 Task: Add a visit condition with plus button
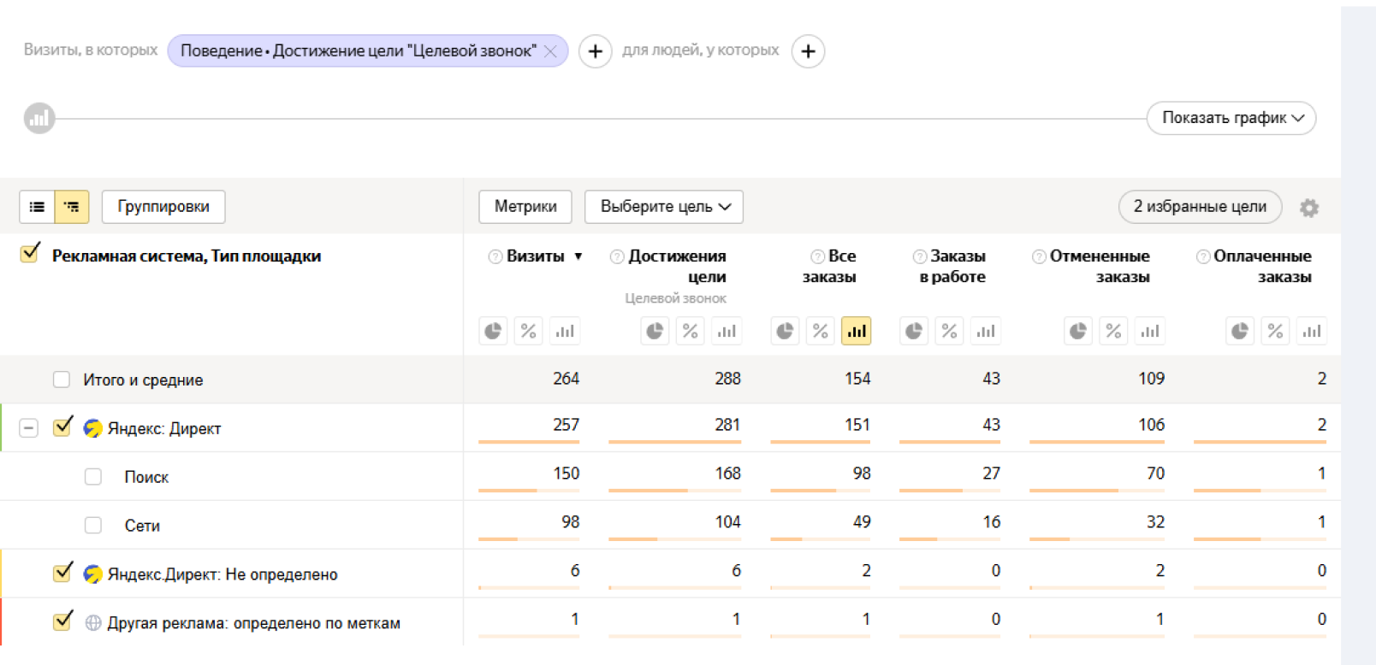[595, 51]
